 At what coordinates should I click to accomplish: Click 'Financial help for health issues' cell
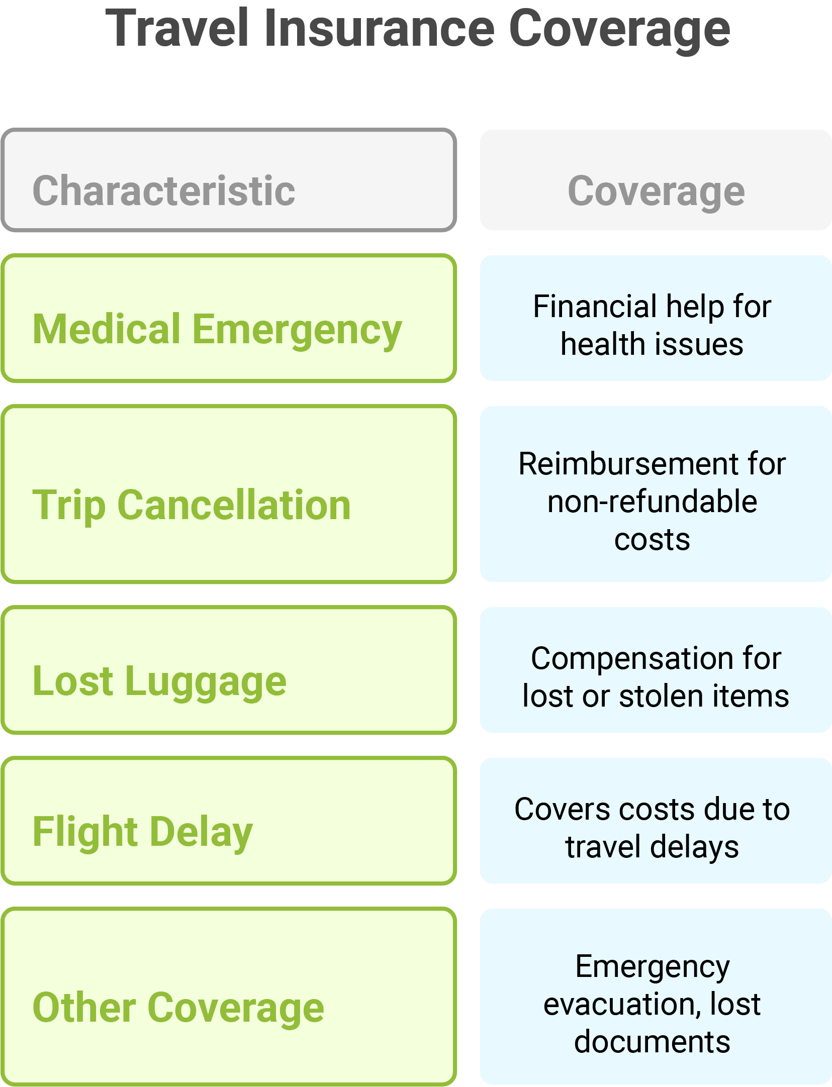pos(656,318)
